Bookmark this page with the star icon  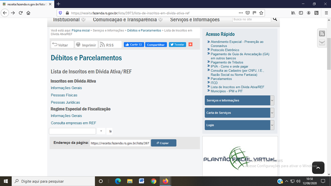[x=261, y=13]
